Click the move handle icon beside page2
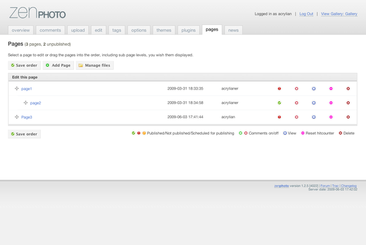Screen dimensions: 366x245 click(25, 103)
